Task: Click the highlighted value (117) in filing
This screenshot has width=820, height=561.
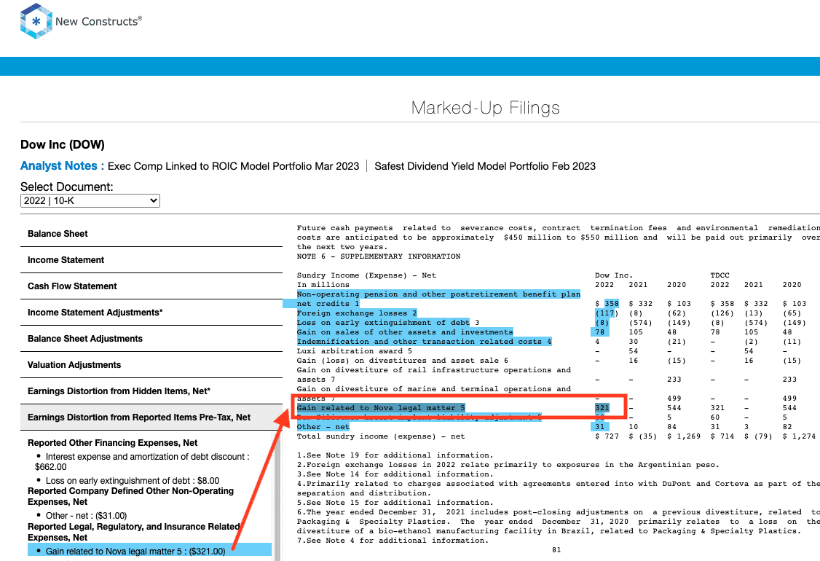Action: [607, 313]
